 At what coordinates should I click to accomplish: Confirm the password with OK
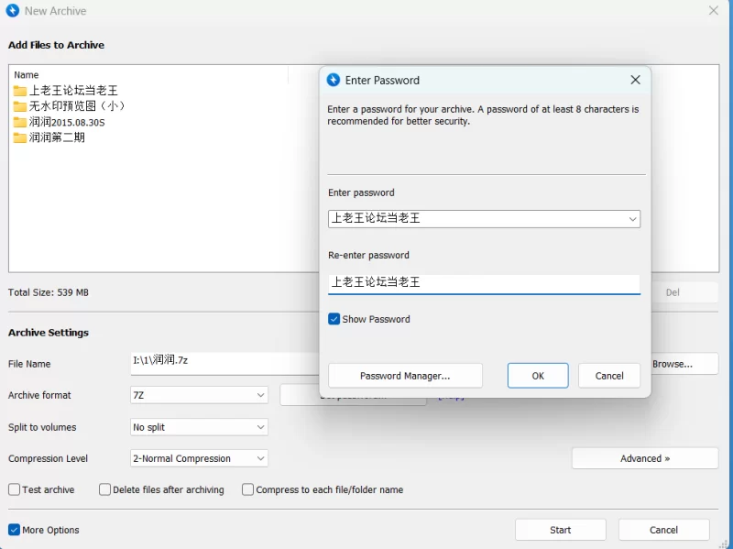click(538, 376)
